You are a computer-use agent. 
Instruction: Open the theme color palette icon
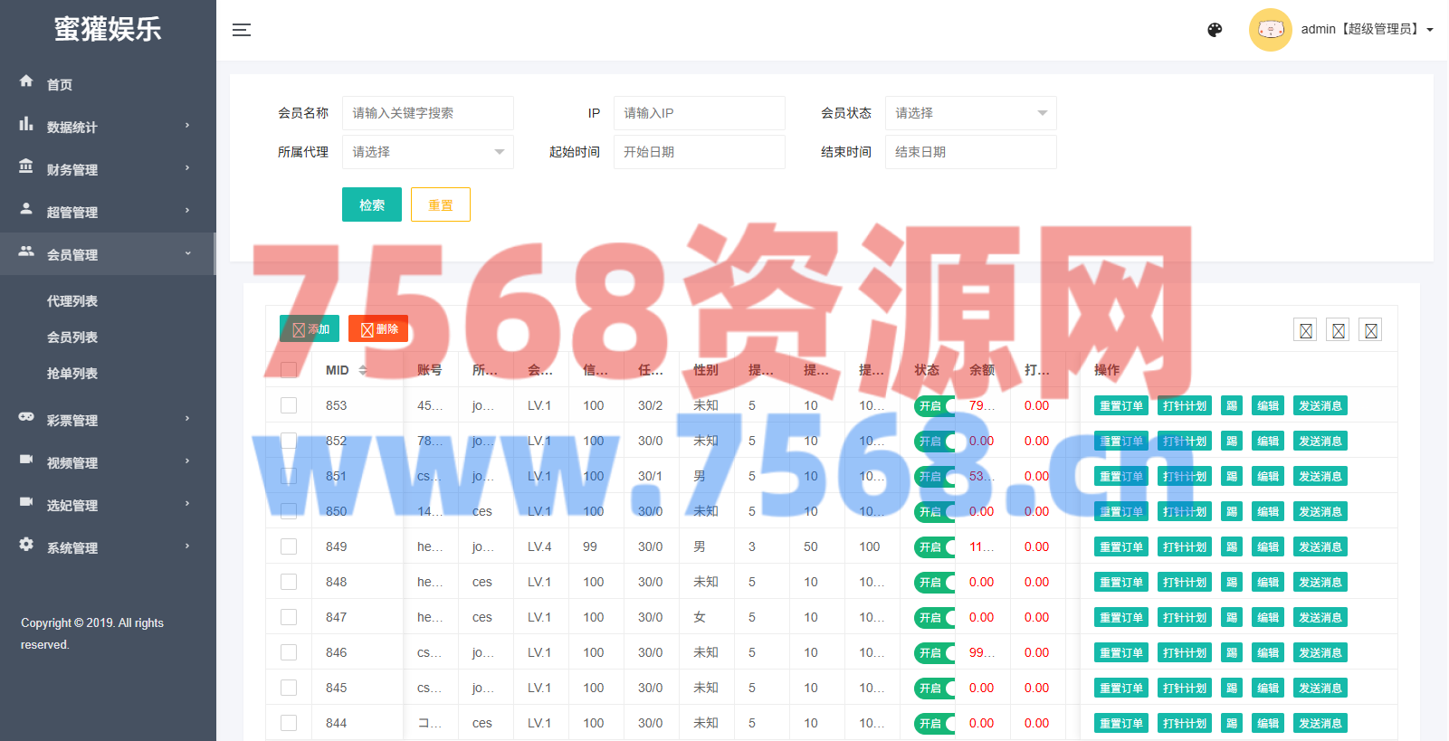(1215, 30)
